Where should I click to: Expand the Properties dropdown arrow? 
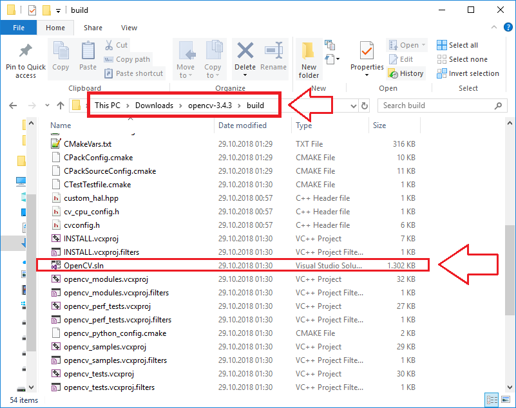(367, 75)
